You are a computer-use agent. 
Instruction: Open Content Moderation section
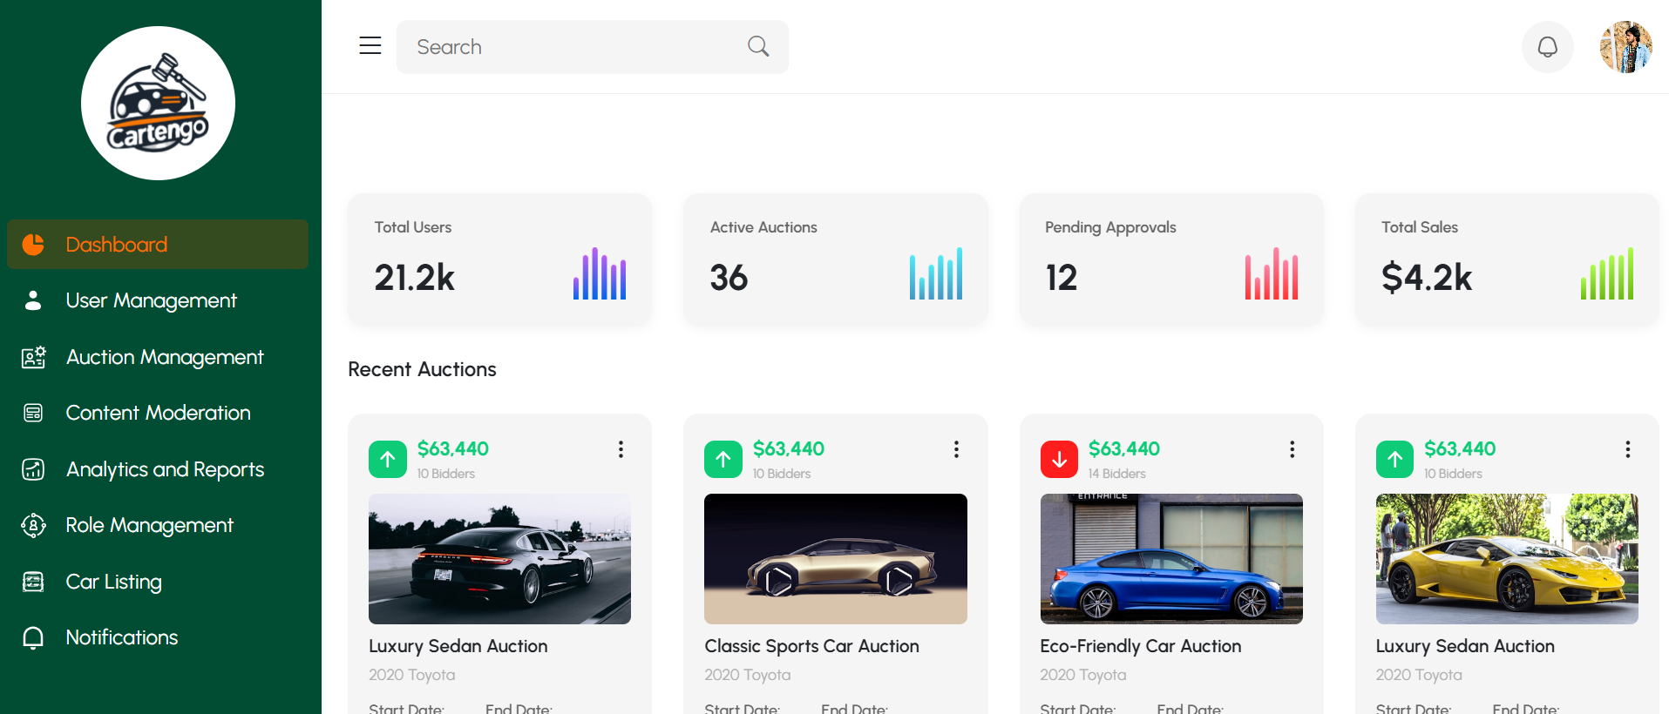[158, 413]
